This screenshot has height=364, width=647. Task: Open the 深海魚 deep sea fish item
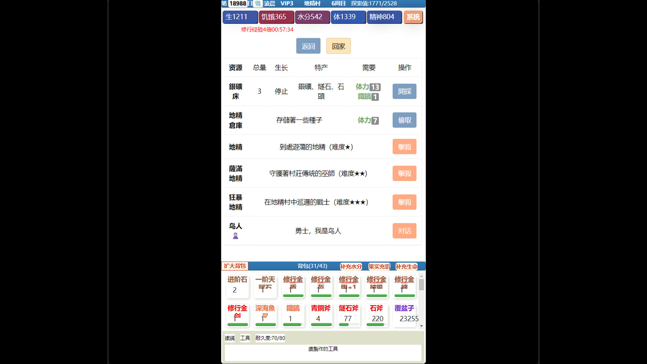[x=265, y=315]
